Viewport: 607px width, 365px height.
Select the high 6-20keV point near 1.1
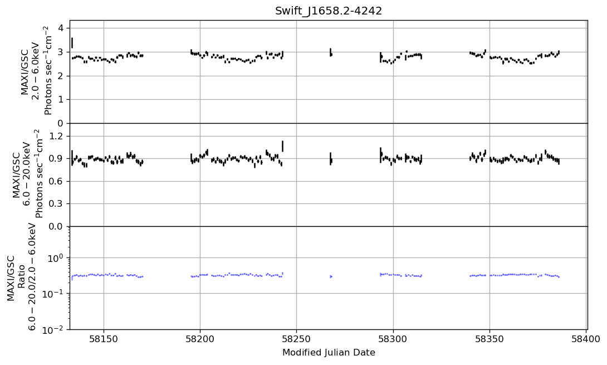click(282, 146)
